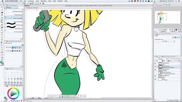Select the Magnifier zoom tool

(2, 8)
